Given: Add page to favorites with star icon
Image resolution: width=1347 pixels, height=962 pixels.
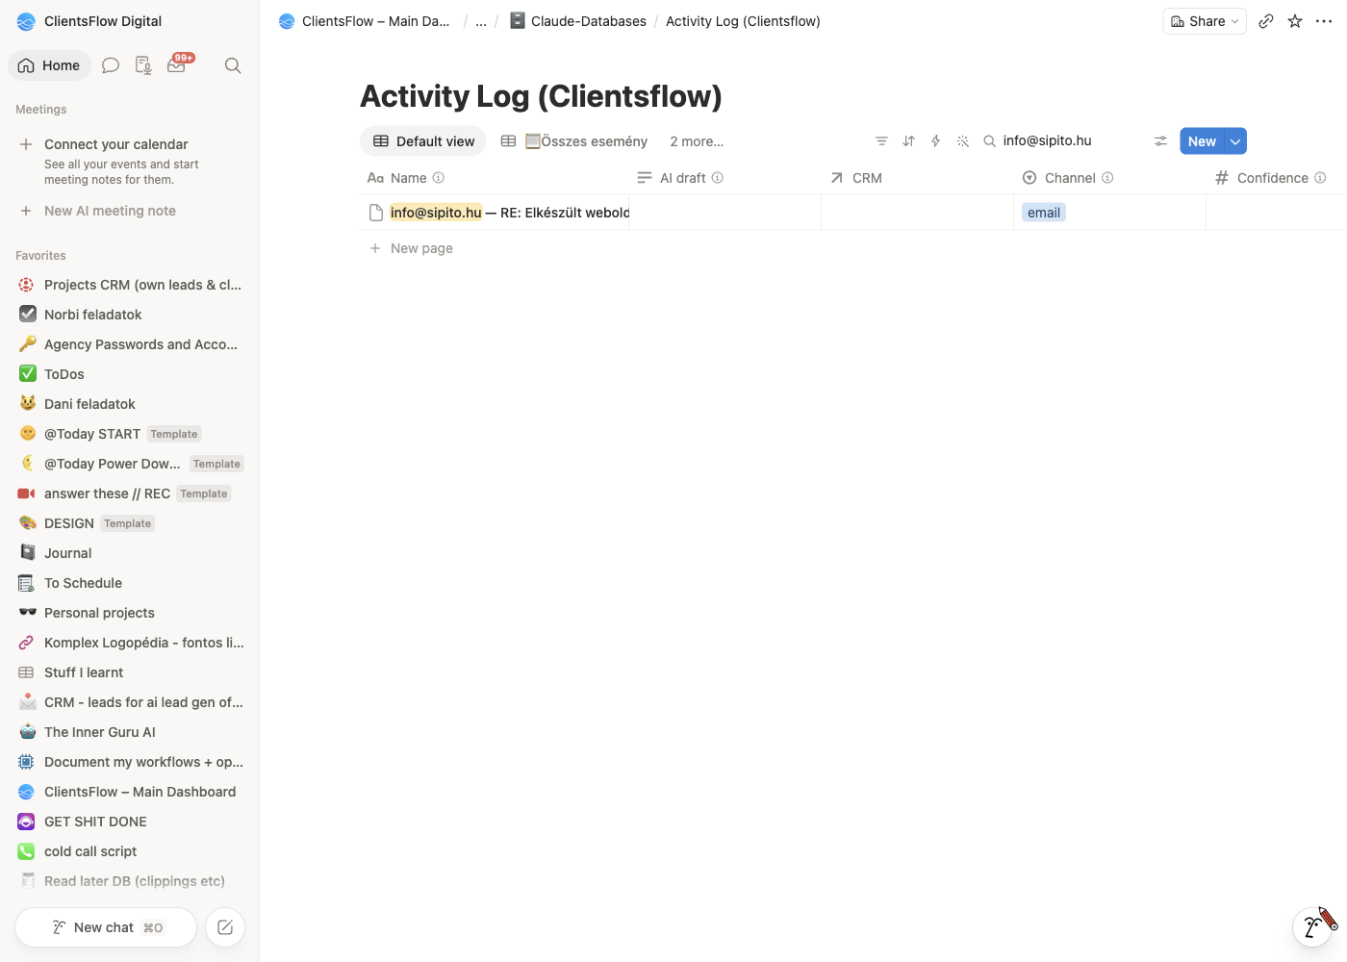Looking at the screenshot, I should [x=1295, y=21].
